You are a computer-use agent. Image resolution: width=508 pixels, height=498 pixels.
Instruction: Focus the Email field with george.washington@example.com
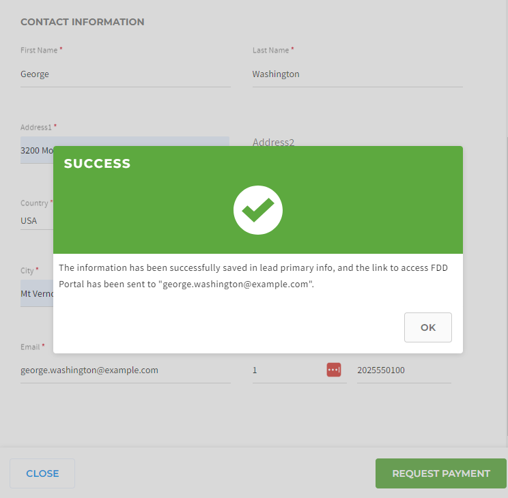coord(126,370)
